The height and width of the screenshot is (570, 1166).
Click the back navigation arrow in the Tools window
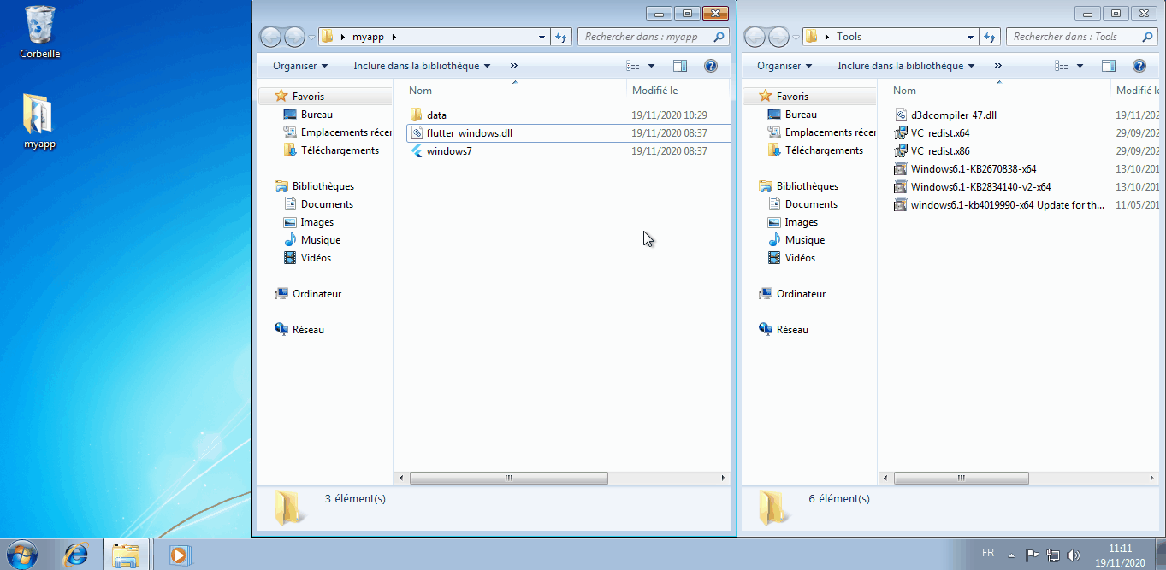[x=754, y=37]
